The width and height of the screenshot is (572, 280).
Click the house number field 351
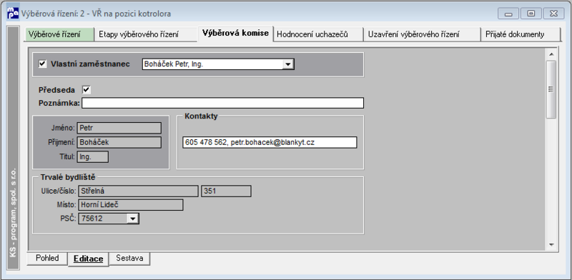coord(226,191)
